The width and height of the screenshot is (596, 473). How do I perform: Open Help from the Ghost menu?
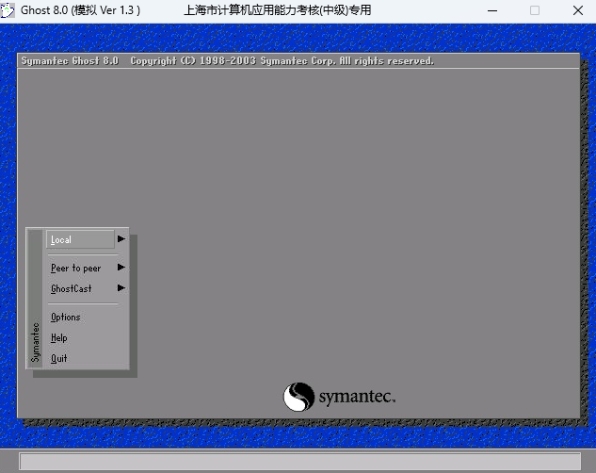(59, 337)
